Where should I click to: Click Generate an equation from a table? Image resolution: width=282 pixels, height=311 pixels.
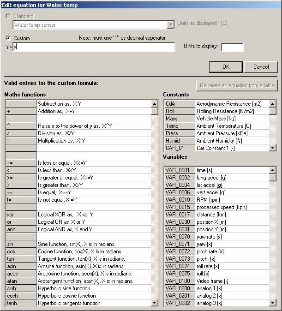[x=237, y=85]
